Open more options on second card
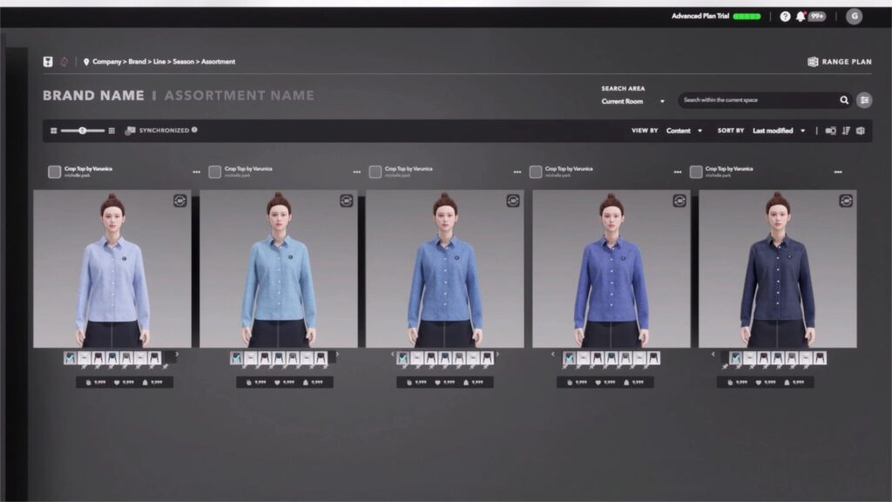The image size is (892, 502). [x=356, y=172]
